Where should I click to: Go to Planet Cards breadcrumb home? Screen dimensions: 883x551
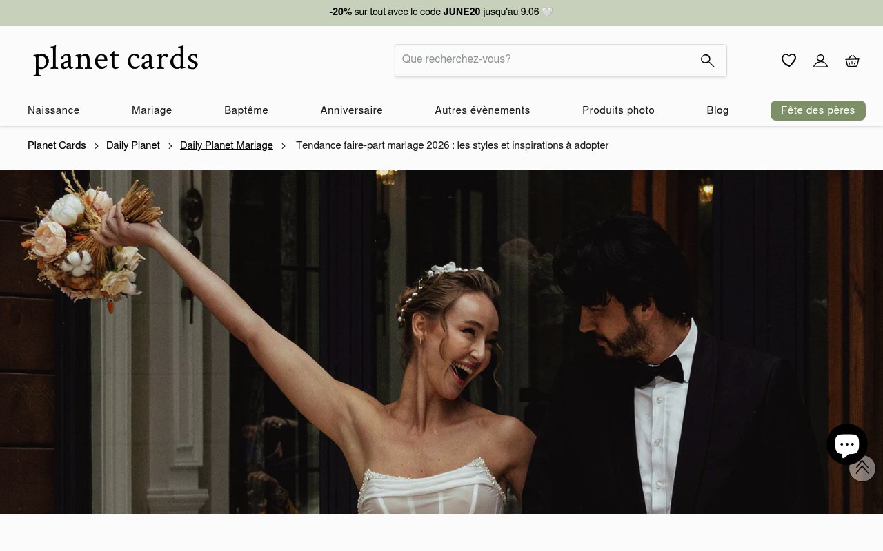point(57,145)
